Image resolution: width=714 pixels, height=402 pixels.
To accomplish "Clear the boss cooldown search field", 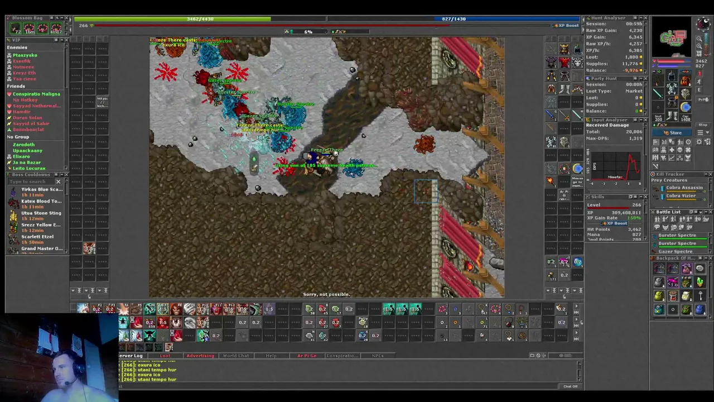I will pyautogui.click(x=58, y=181).
